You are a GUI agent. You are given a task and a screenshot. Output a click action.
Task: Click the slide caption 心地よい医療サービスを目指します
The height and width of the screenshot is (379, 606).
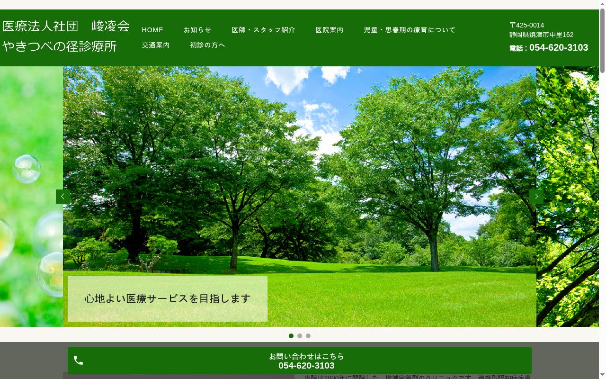click(168, 298)
